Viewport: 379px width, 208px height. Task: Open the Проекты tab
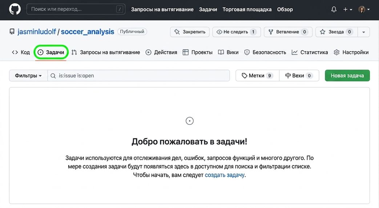[197, 52]
